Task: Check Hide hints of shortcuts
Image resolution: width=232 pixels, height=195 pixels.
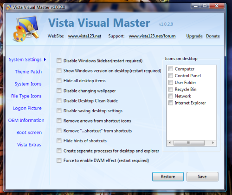Action: (x=59, y=140)
